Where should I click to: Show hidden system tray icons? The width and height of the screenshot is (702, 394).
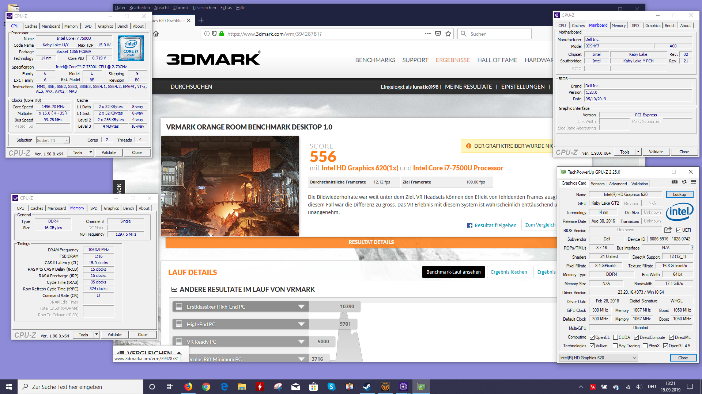581,387
